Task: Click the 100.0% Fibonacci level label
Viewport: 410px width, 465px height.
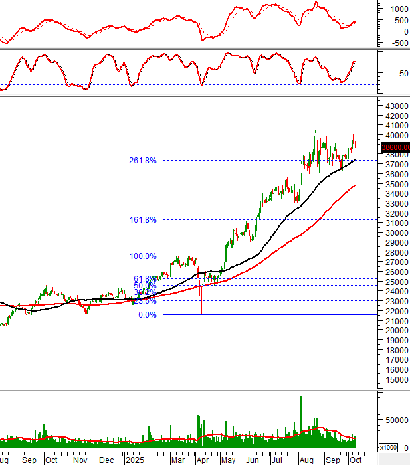Action: point(144,256)
